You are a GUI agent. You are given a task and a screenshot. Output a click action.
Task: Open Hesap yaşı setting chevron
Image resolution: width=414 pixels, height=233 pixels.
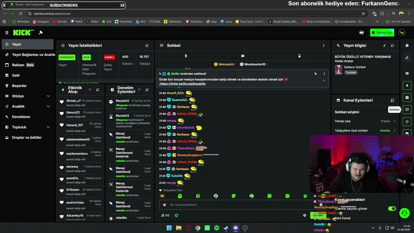click(x=394, y=121)
